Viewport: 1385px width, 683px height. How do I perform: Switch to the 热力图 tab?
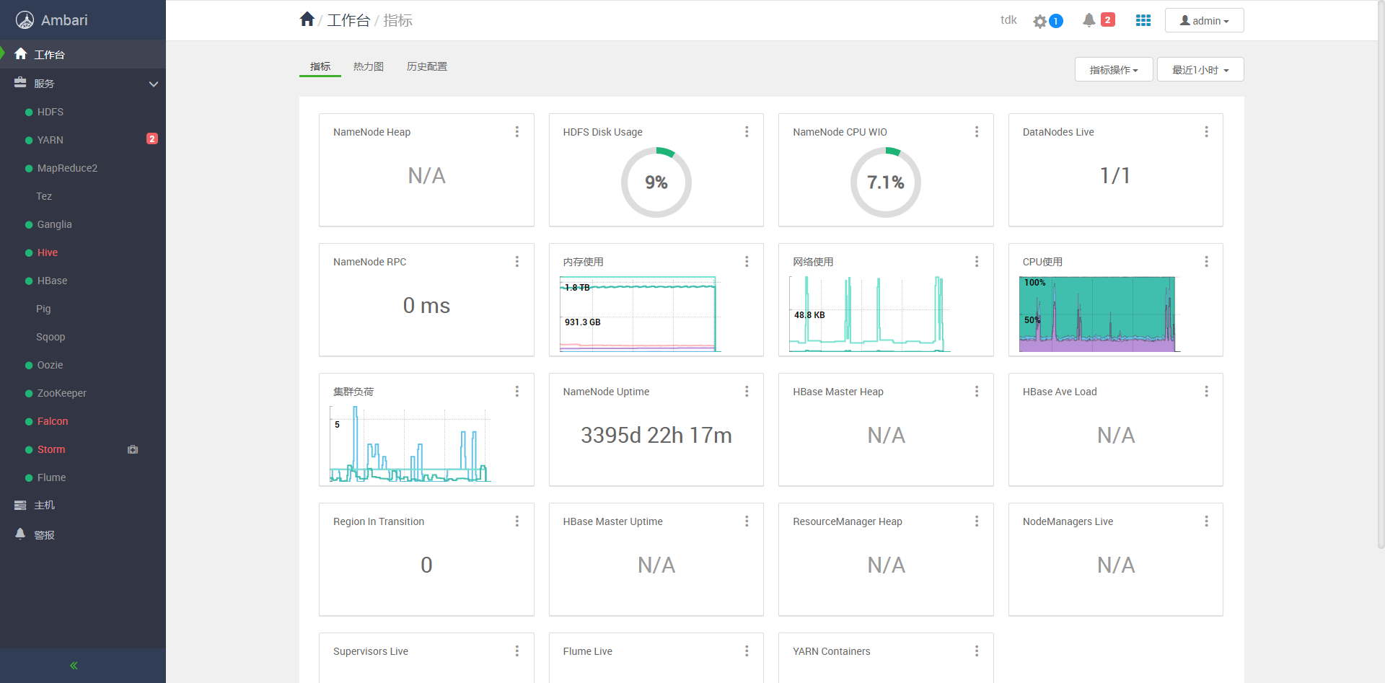(x=368, y=66)
